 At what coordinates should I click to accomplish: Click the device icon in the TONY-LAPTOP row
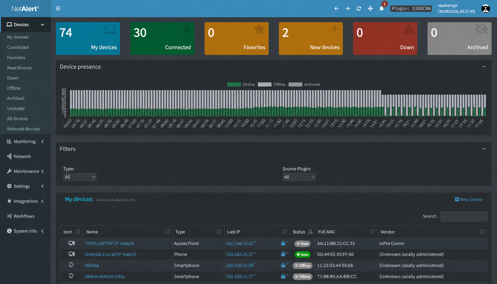(72, 243)
